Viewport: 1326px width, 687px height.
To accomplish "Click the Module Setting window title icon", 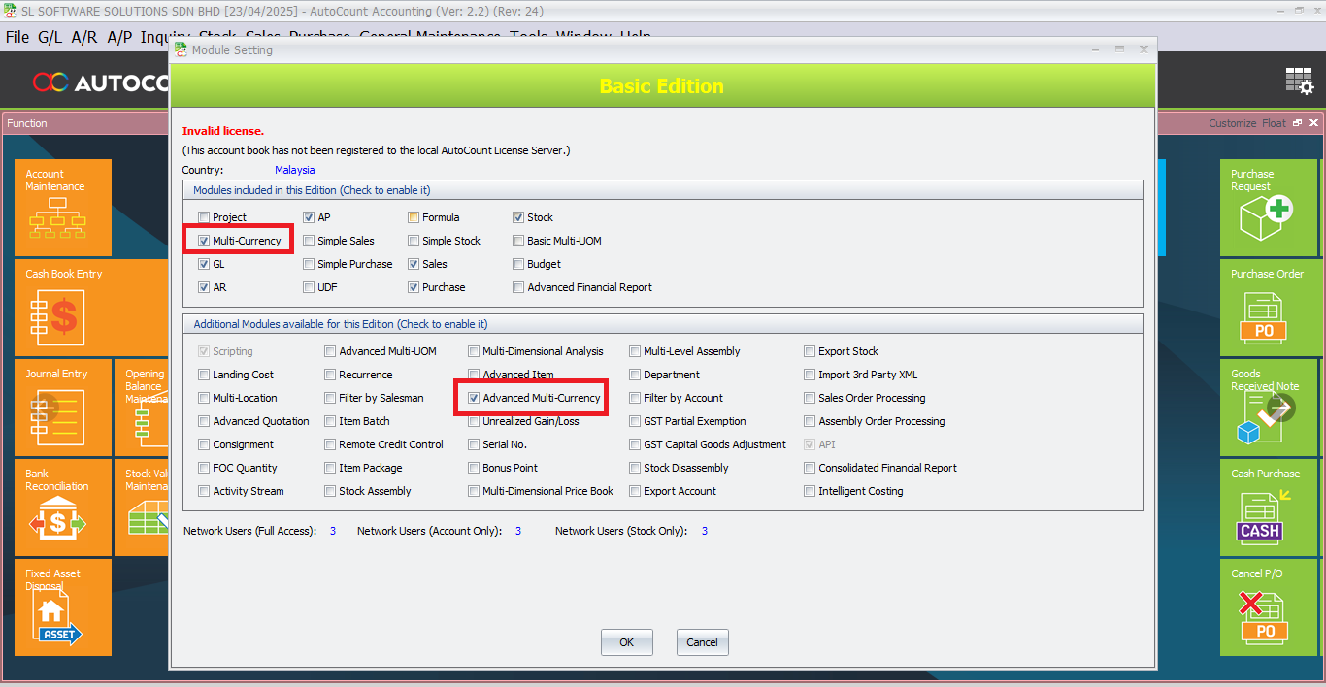I will click(x=182, y=49).
